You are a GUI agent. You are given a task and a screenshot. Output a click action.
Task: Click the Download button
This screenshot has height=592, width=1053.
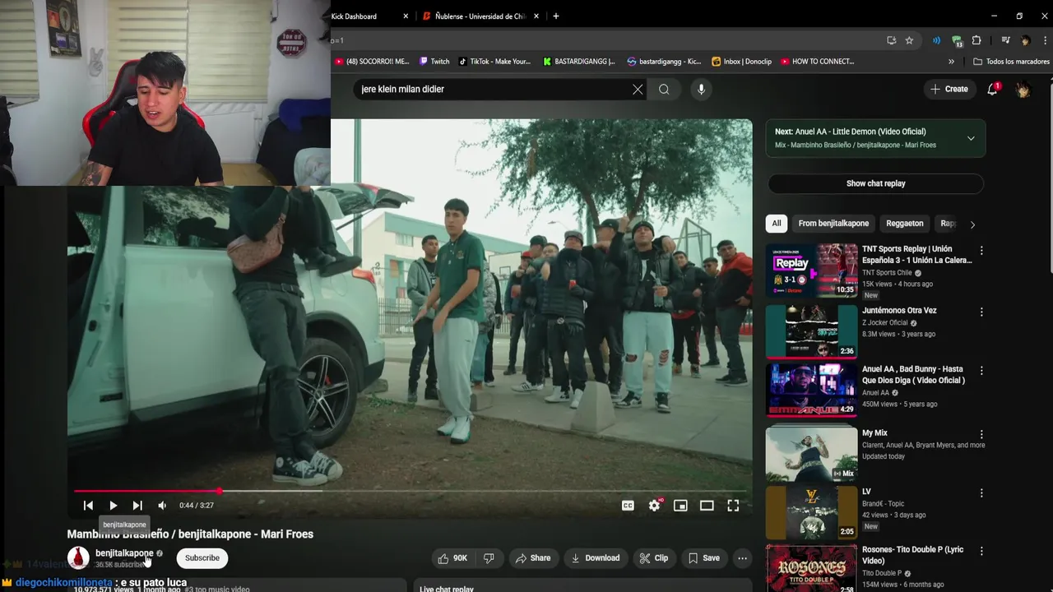[x=596, y=558]
